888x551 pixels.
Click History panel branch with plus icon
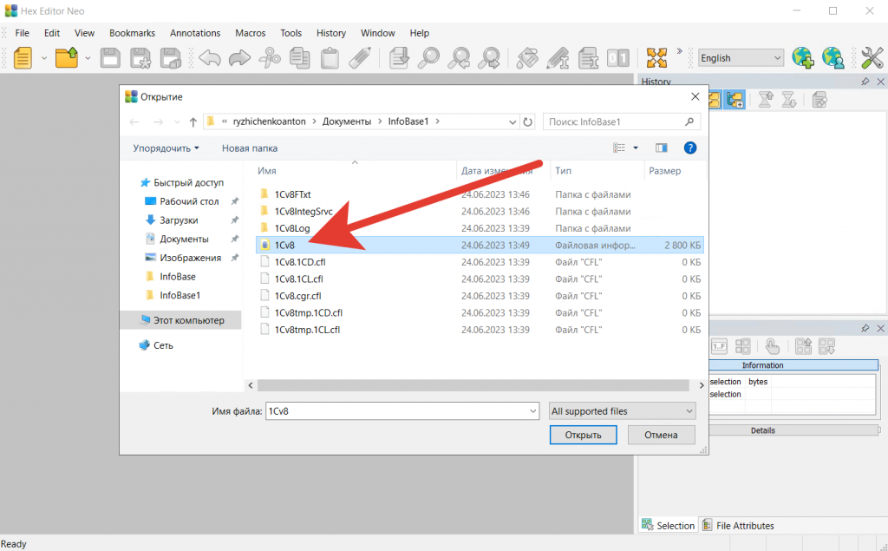[735, 101]
